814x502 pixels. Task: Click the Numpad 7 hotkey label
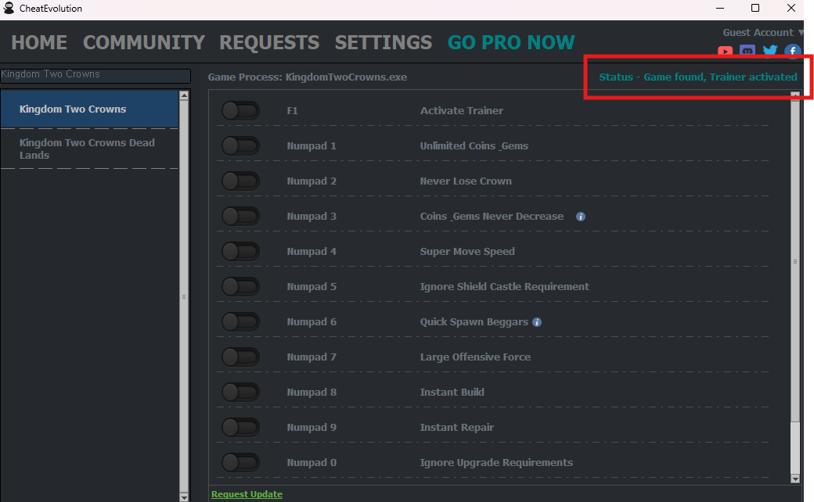tap(312, 357)
